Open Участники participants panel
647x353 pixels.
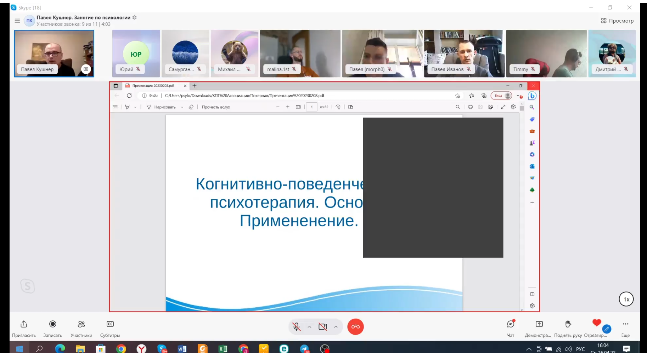click(81, 324)
